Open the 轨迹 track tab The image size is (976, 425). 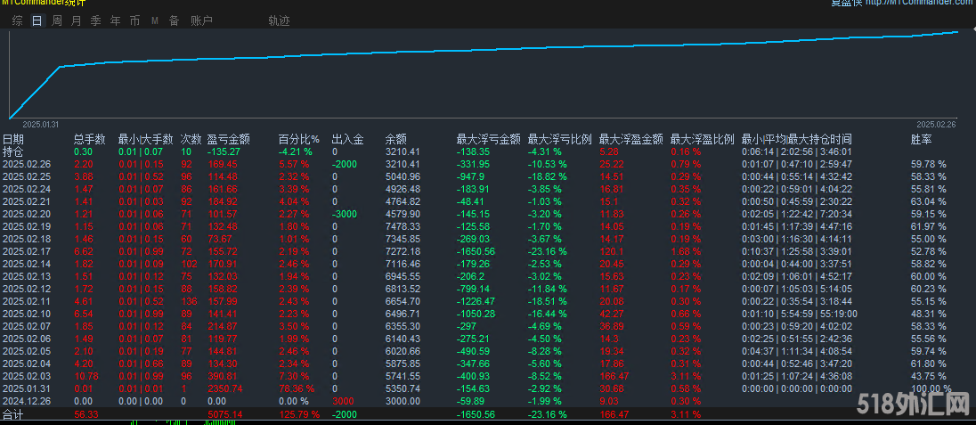(x=279, y=20)
